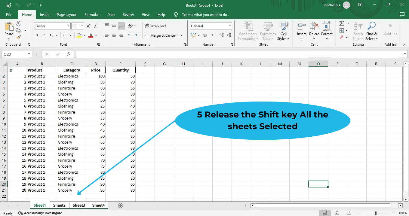Select the AutoSum icon in Editing group
Viewport: 409px width, 216px height.
342,23
